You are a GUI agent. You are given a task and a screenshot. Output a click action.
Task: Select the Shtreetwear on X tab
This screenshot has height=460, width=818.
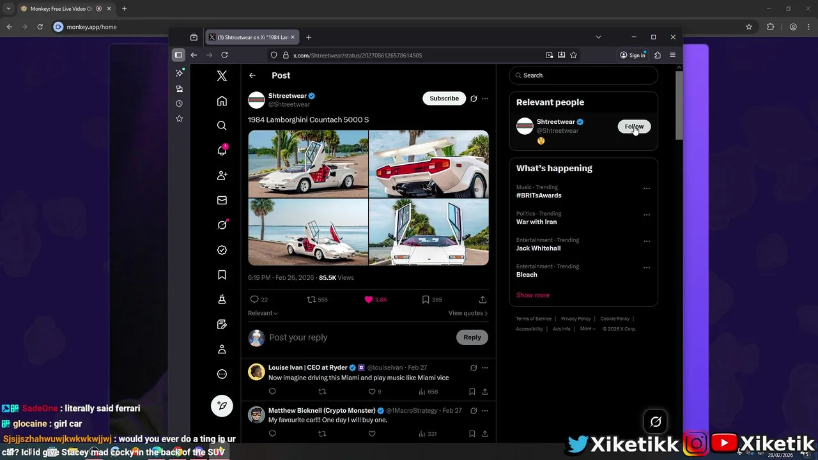252,37
